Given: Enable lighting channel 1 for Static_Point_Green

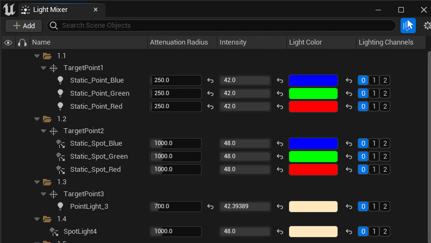Looking at the screenshot, I should [374, 93].
